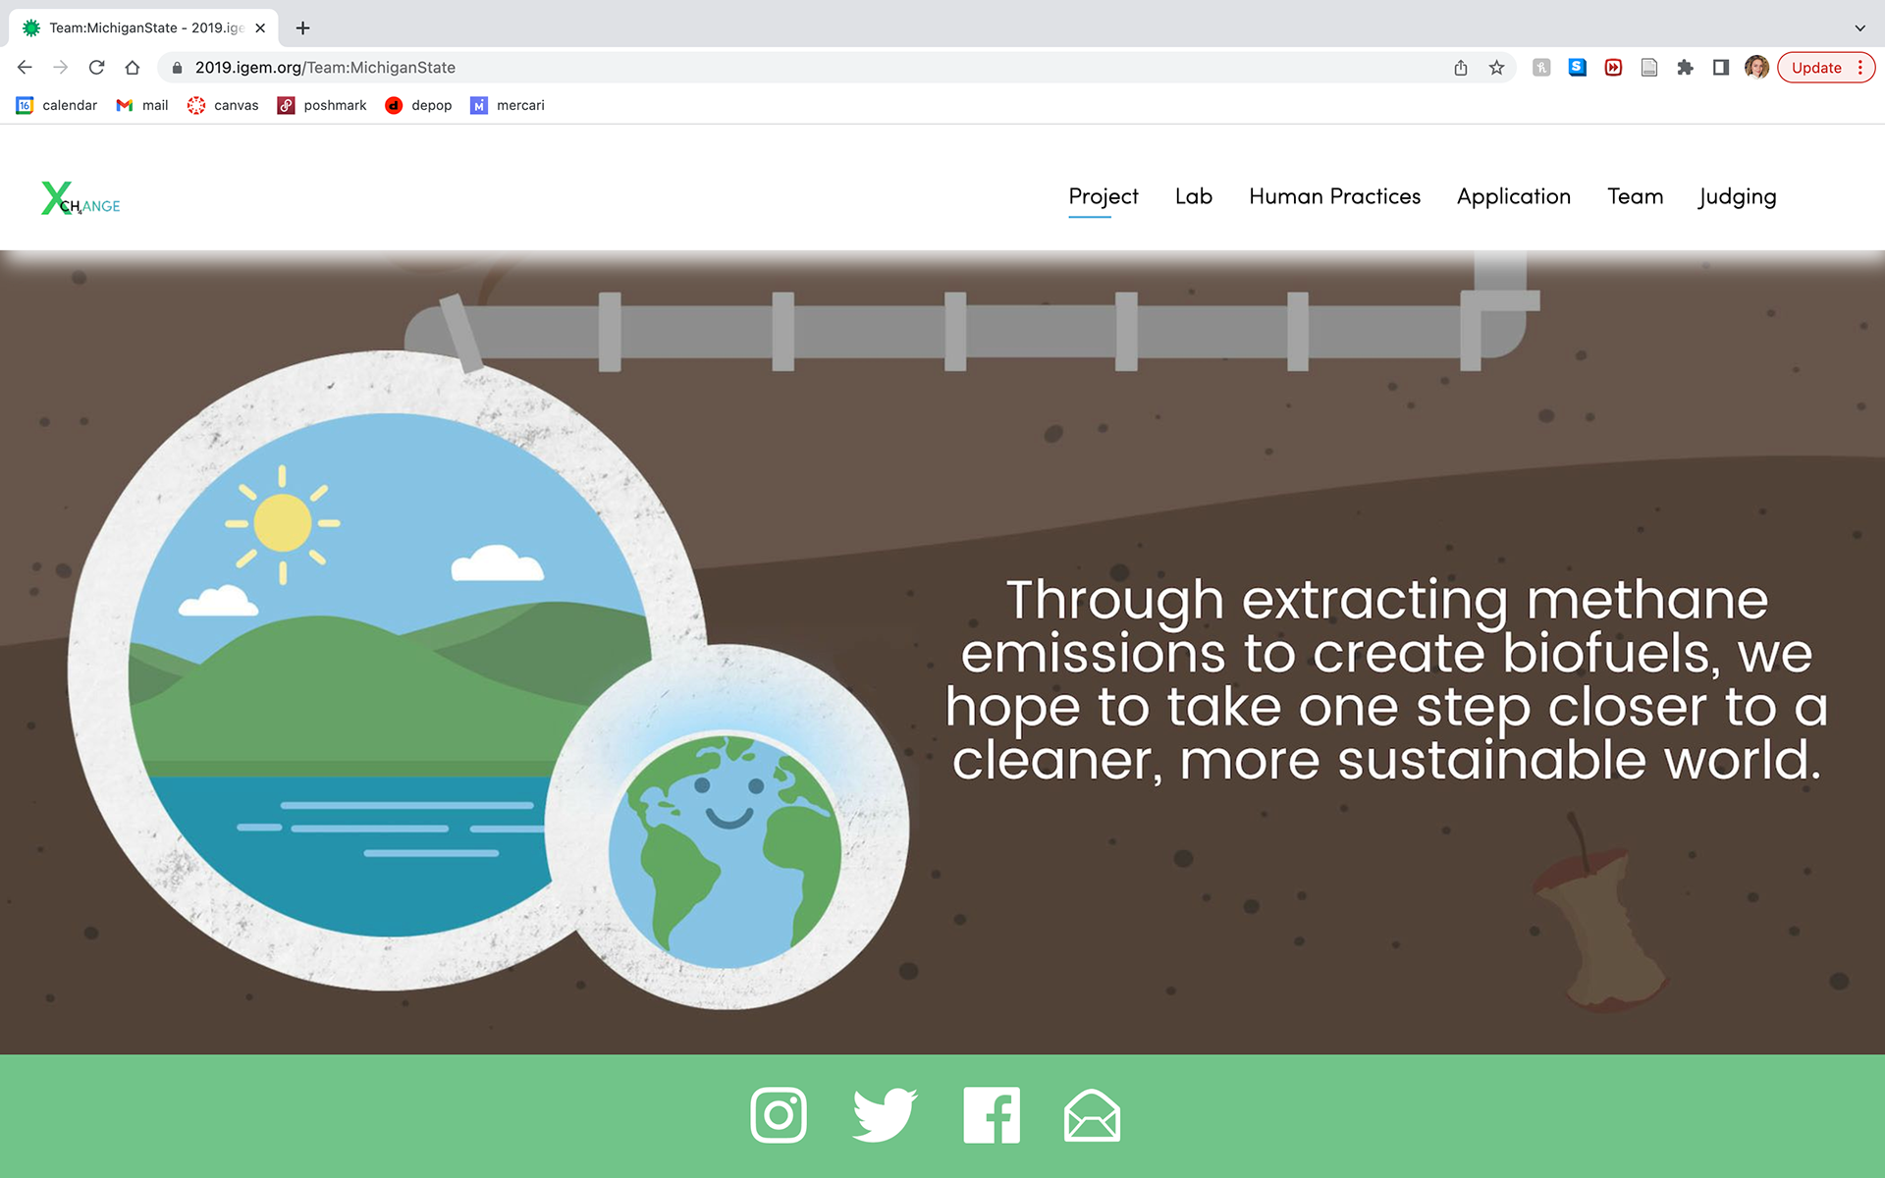
Task: Click the address bar URL field
Action: click(785, 68)
